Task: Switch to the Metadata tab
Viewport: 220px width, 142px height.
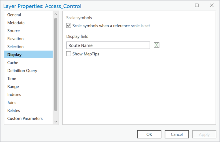Action: pyautogui.click(x=16, y=23)
